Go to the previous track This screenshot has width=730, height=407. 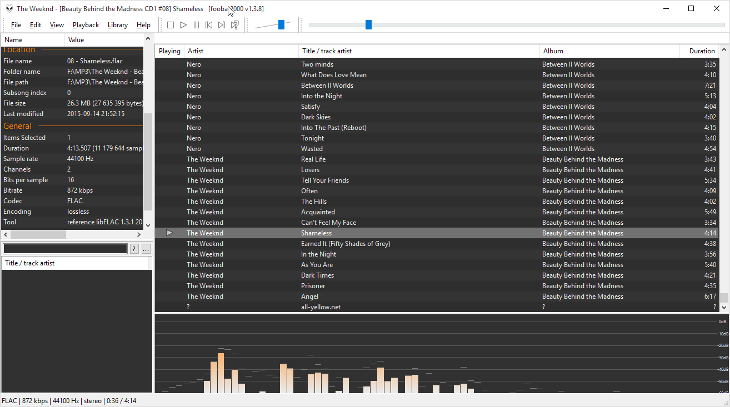(x=209, y=25)
